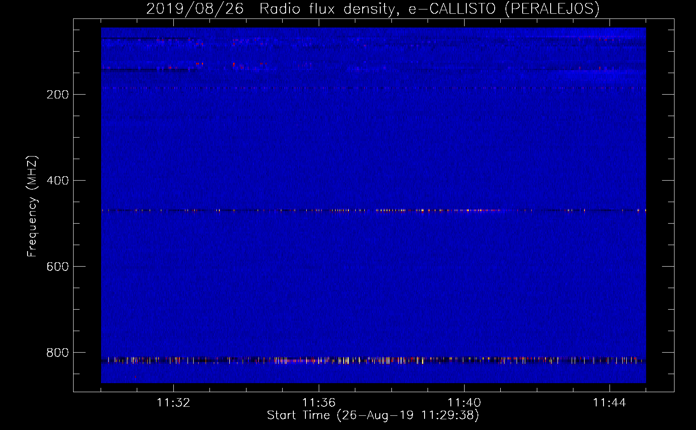Viewport: 696px width, 430px height.
Task: Click the 11:32 time tick label
Action: click(x=173, y=403)
